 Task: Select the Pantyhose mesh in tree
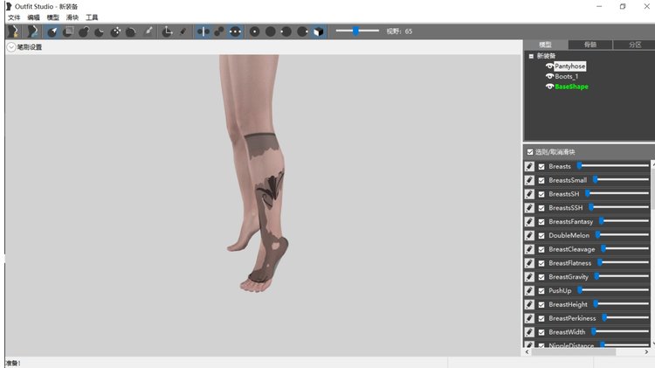click(569, 66)
